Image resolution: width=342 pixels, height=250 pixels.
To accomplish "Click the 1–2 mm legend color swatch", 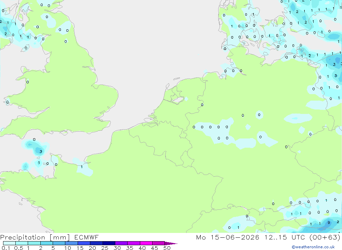I will [x=34, y=243].
